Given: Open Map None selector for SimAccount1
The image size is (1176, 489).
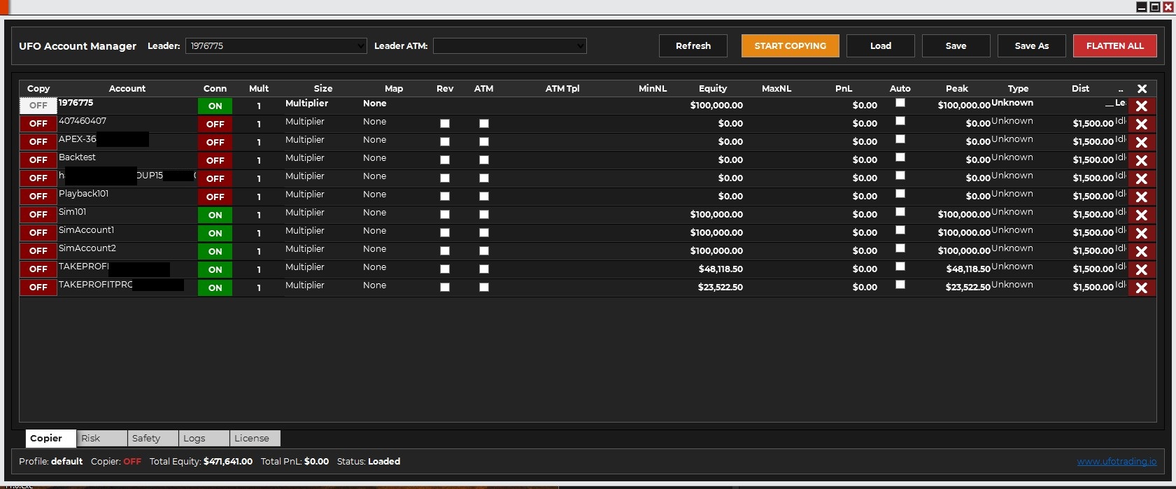Looking at the screenshot, I should pos(374,231).
